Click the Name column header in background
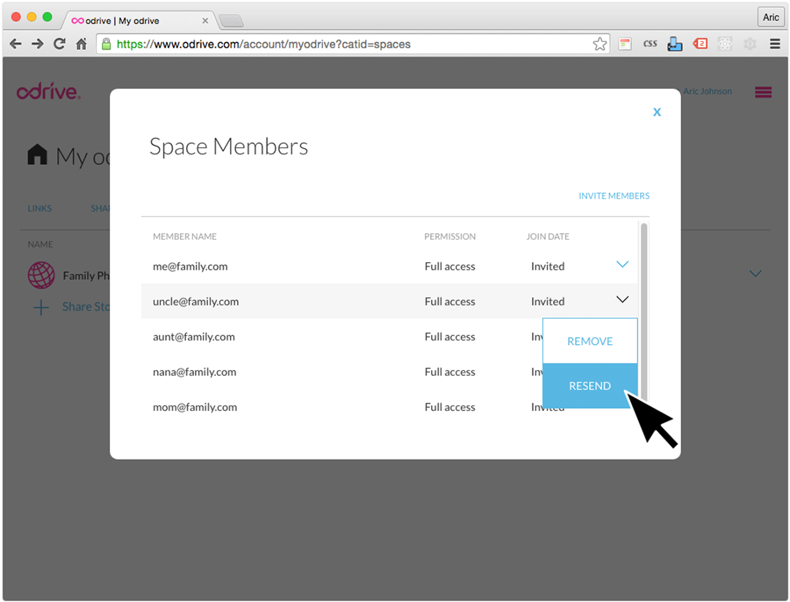The image size is (790, 602). (40, 244)
